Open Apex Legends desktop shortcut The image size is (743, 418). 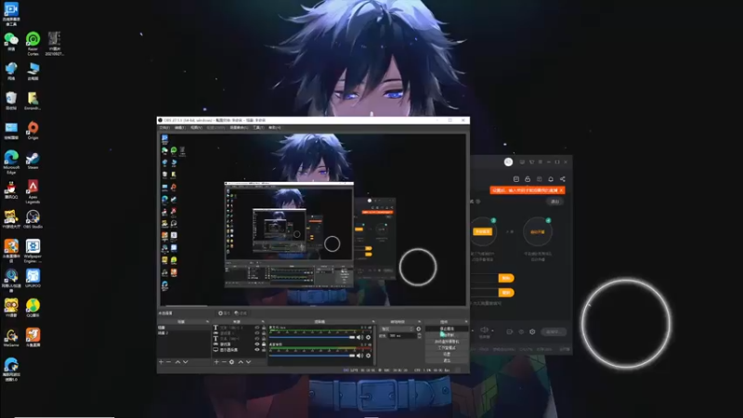33,191
